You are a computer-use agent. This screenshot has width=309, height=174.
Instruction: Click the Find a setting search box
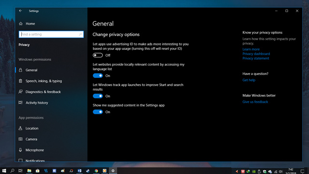point(51,34)
